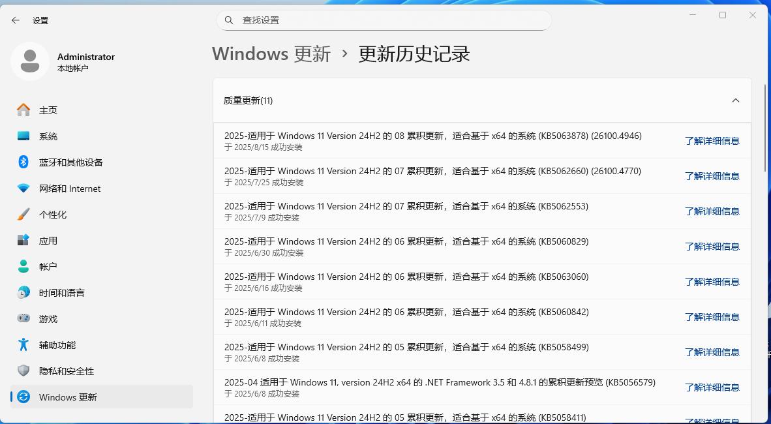Select 网络和 Internet in sidebar
Screen dimensions: 771x424
[102, 188]
